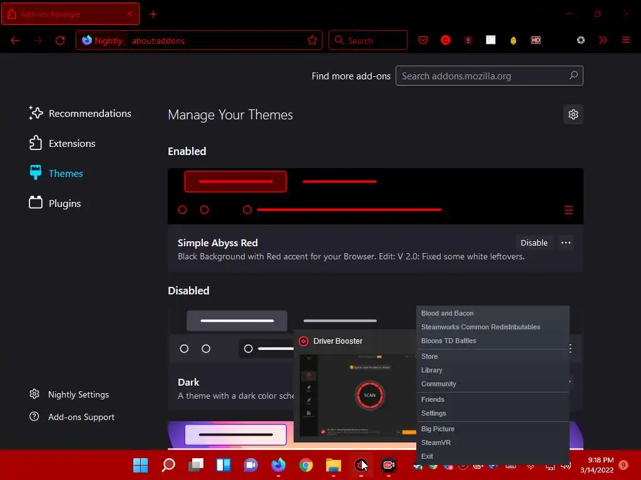641x480 pixels.
Task: Open Windows taskbar search
Action: [x=168, y=465]
